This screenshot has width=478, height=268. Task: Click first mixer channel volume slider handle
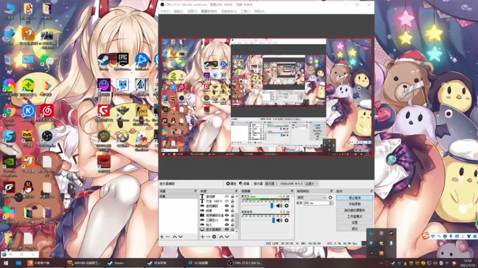[x=272, y=205]
